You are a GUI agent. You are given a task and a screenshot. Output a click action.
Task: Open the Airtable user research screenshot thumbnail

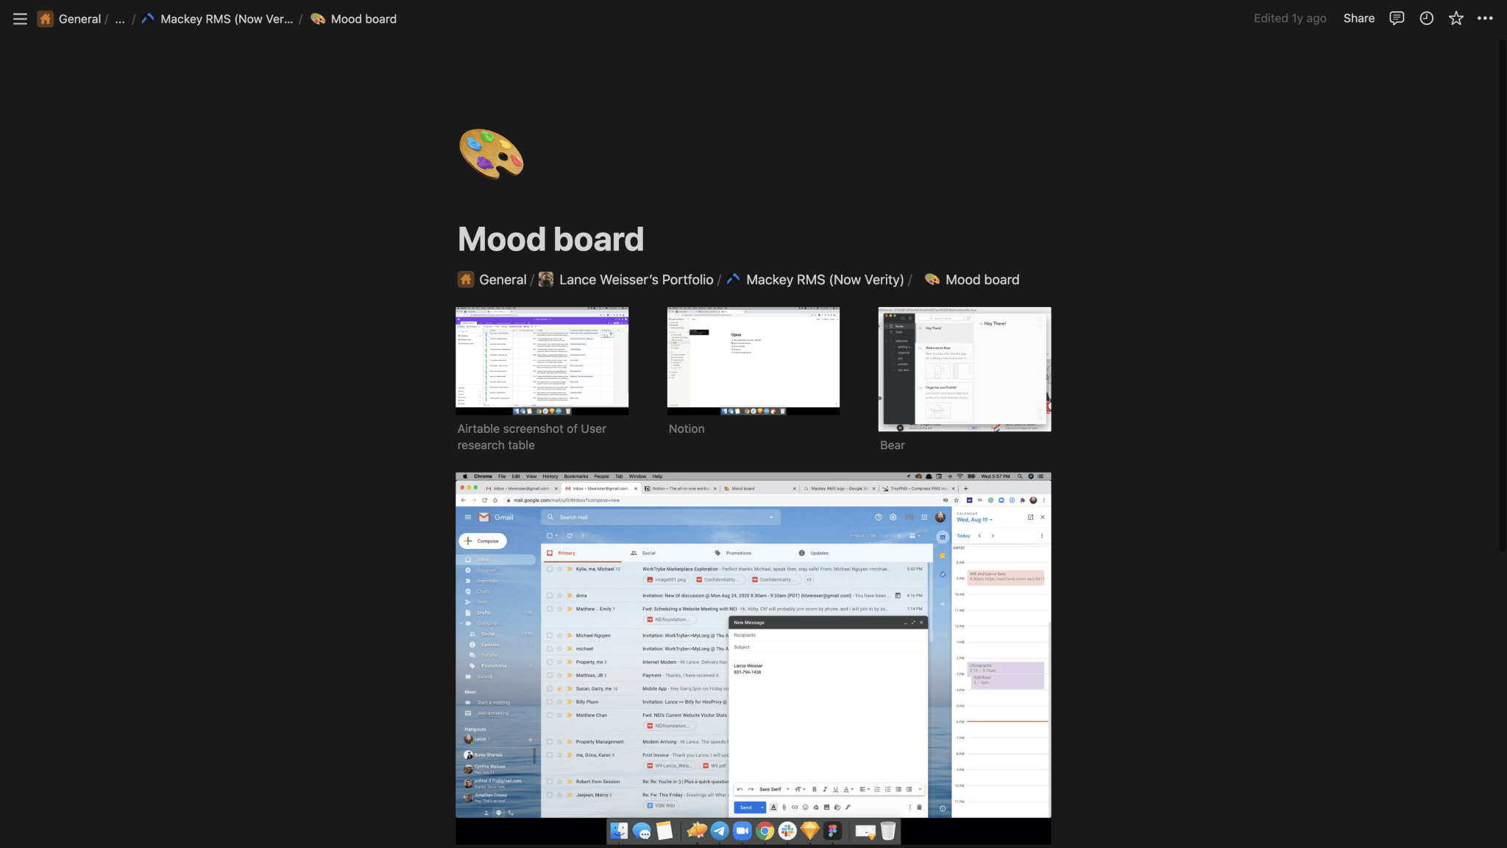(x=542, y=361)
